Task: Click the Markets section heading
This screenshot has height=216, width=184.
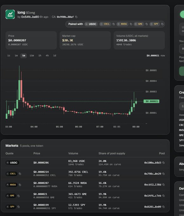Action: click(12, 145)
